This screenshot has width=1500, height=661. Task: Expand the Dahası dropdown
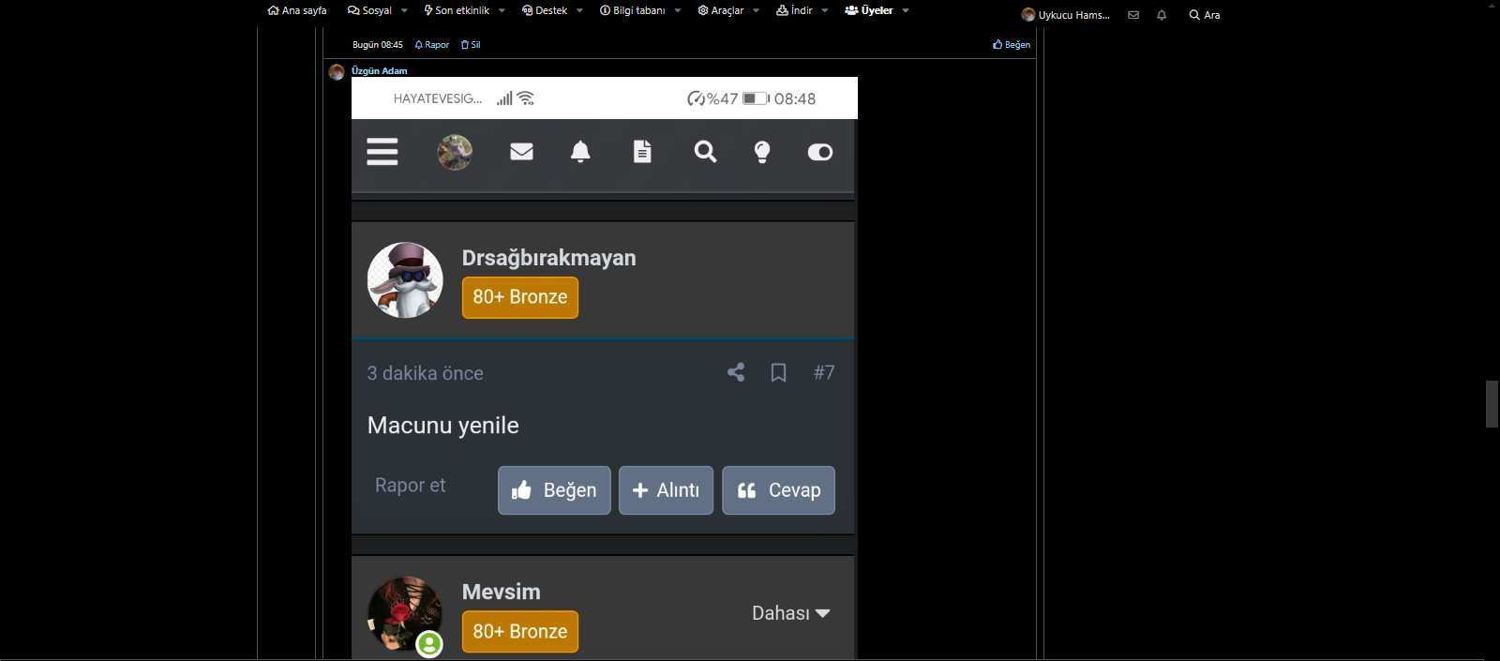tap(790, 613)
